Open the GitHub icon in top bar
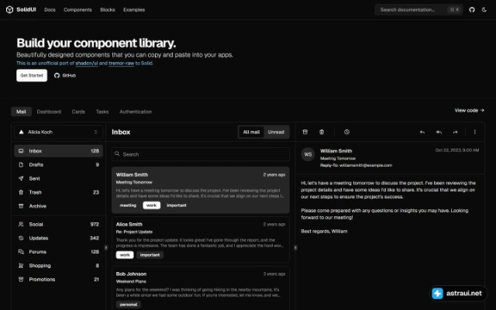The image size is (496, 310). [472, 10]
